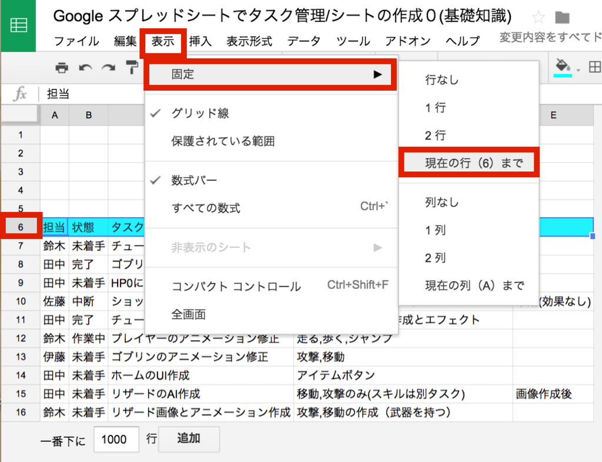Click cell 担当 in row 6
Image resolution: width=602 pixels, height=462 pixels.
pos(55,227)
